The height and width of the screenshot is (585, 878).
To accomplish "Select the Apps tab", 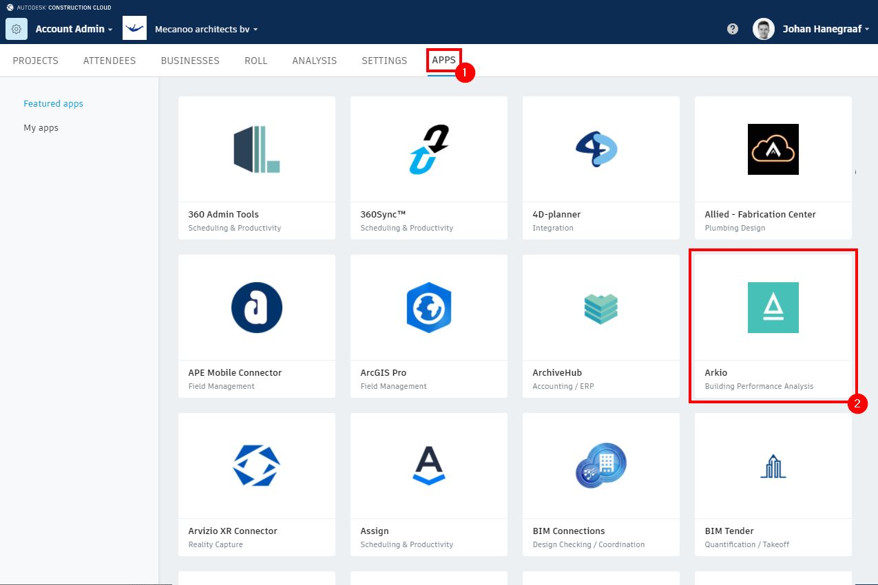I will (443, 61).
